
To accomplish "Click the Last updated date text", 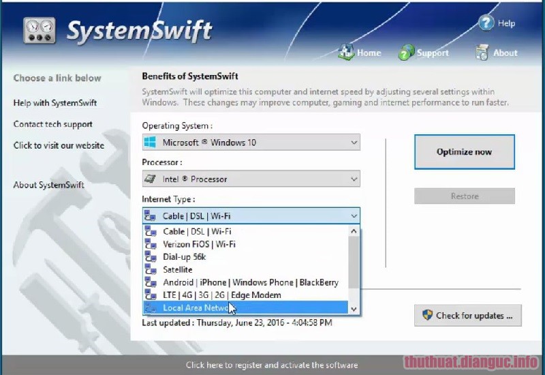I will click(236, 322).
